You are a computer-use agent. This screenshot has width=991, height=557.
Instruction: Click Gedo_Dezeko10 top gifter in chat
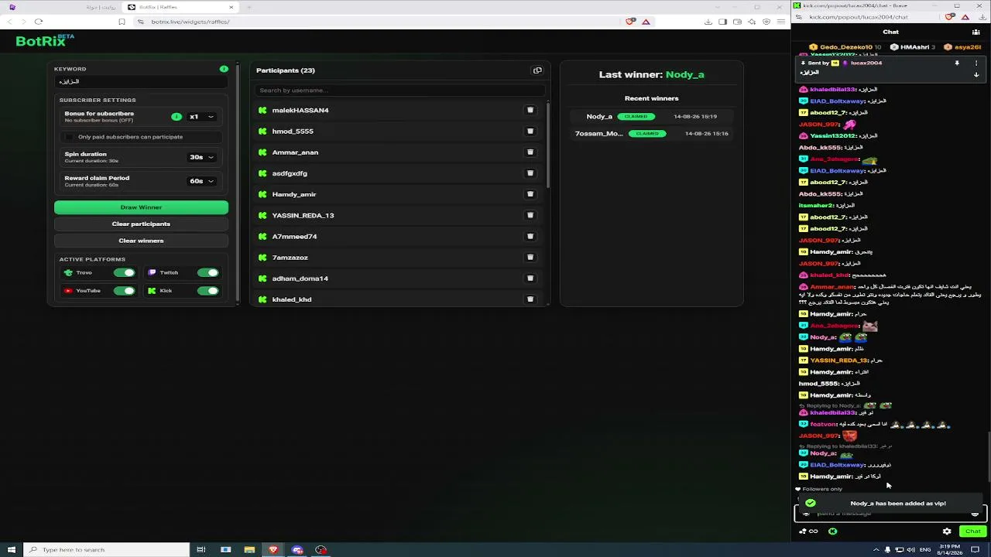845,47
